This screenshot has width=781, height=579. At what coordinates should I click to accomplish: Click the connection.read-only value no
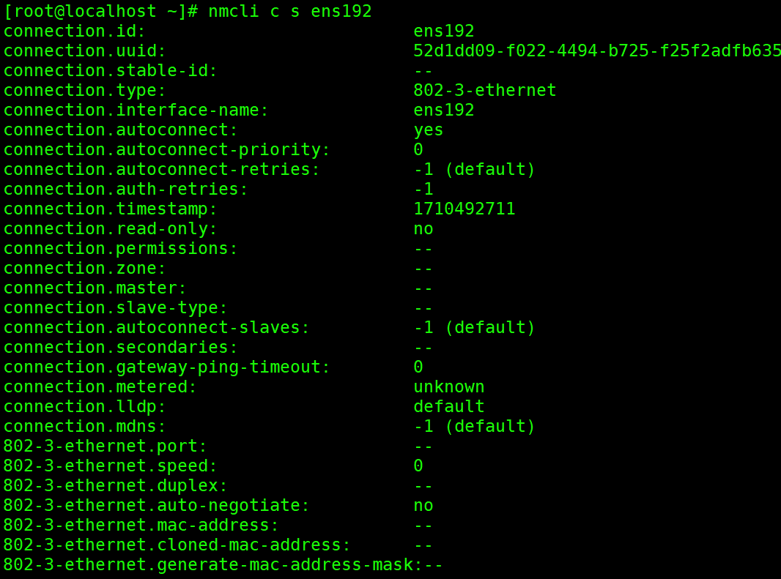click(x=423, y=228)
